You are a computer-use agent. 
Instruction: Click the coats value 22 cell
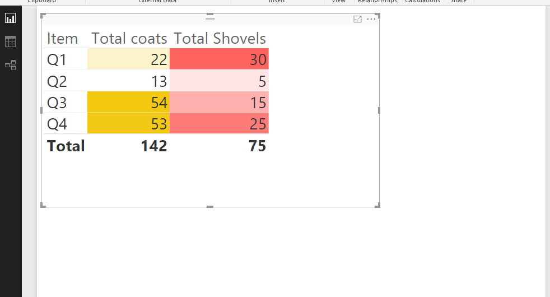point(128,59)
